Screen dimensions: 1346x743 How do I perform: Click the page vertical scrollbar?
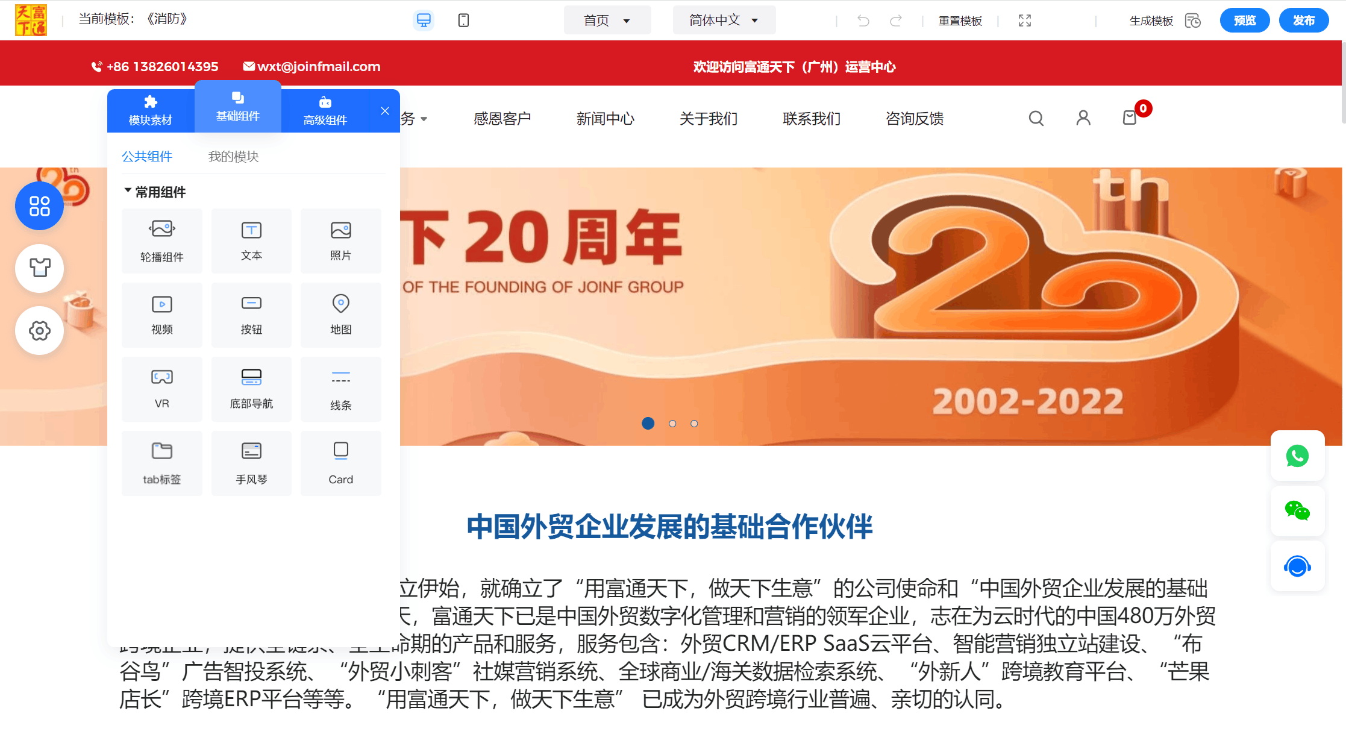pos(1344,82)
